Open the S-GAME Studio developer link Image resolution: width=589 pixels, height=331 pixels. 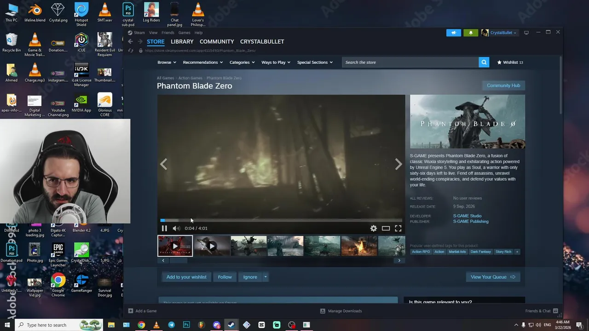coord(467,216)
